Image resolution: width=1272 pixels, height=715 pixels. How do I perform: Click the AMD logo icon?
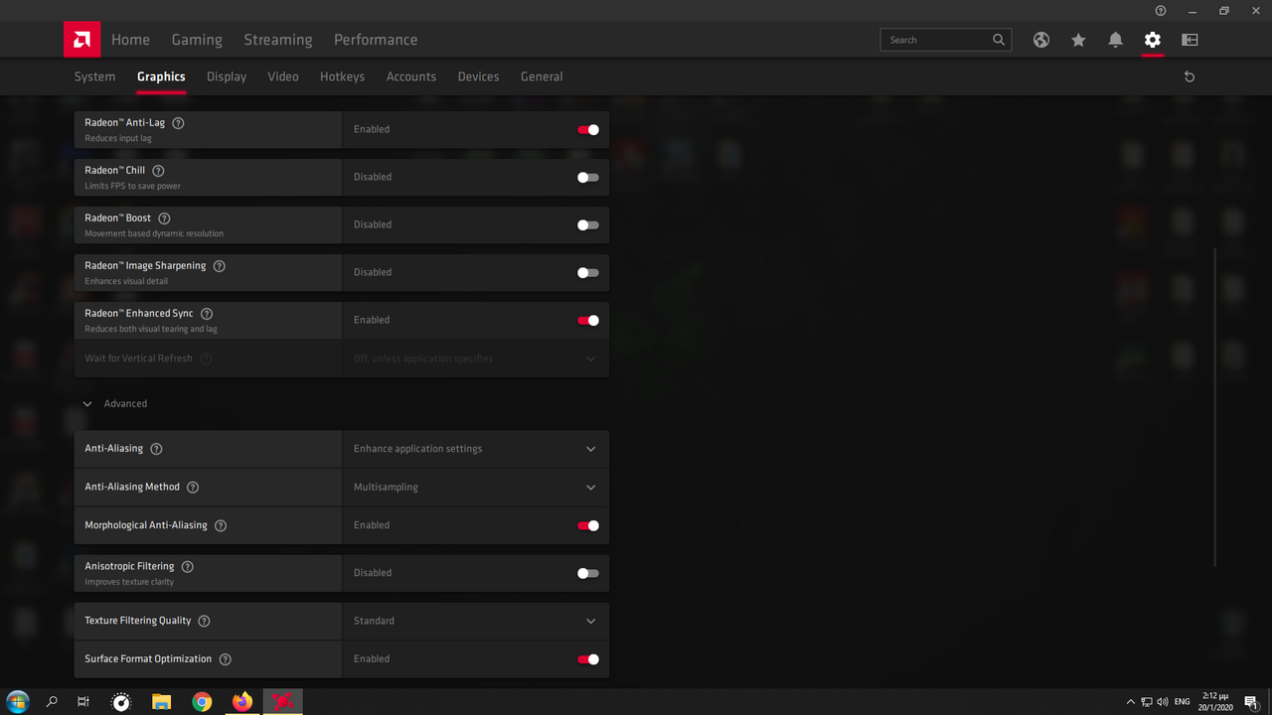[x=81, y=40]
